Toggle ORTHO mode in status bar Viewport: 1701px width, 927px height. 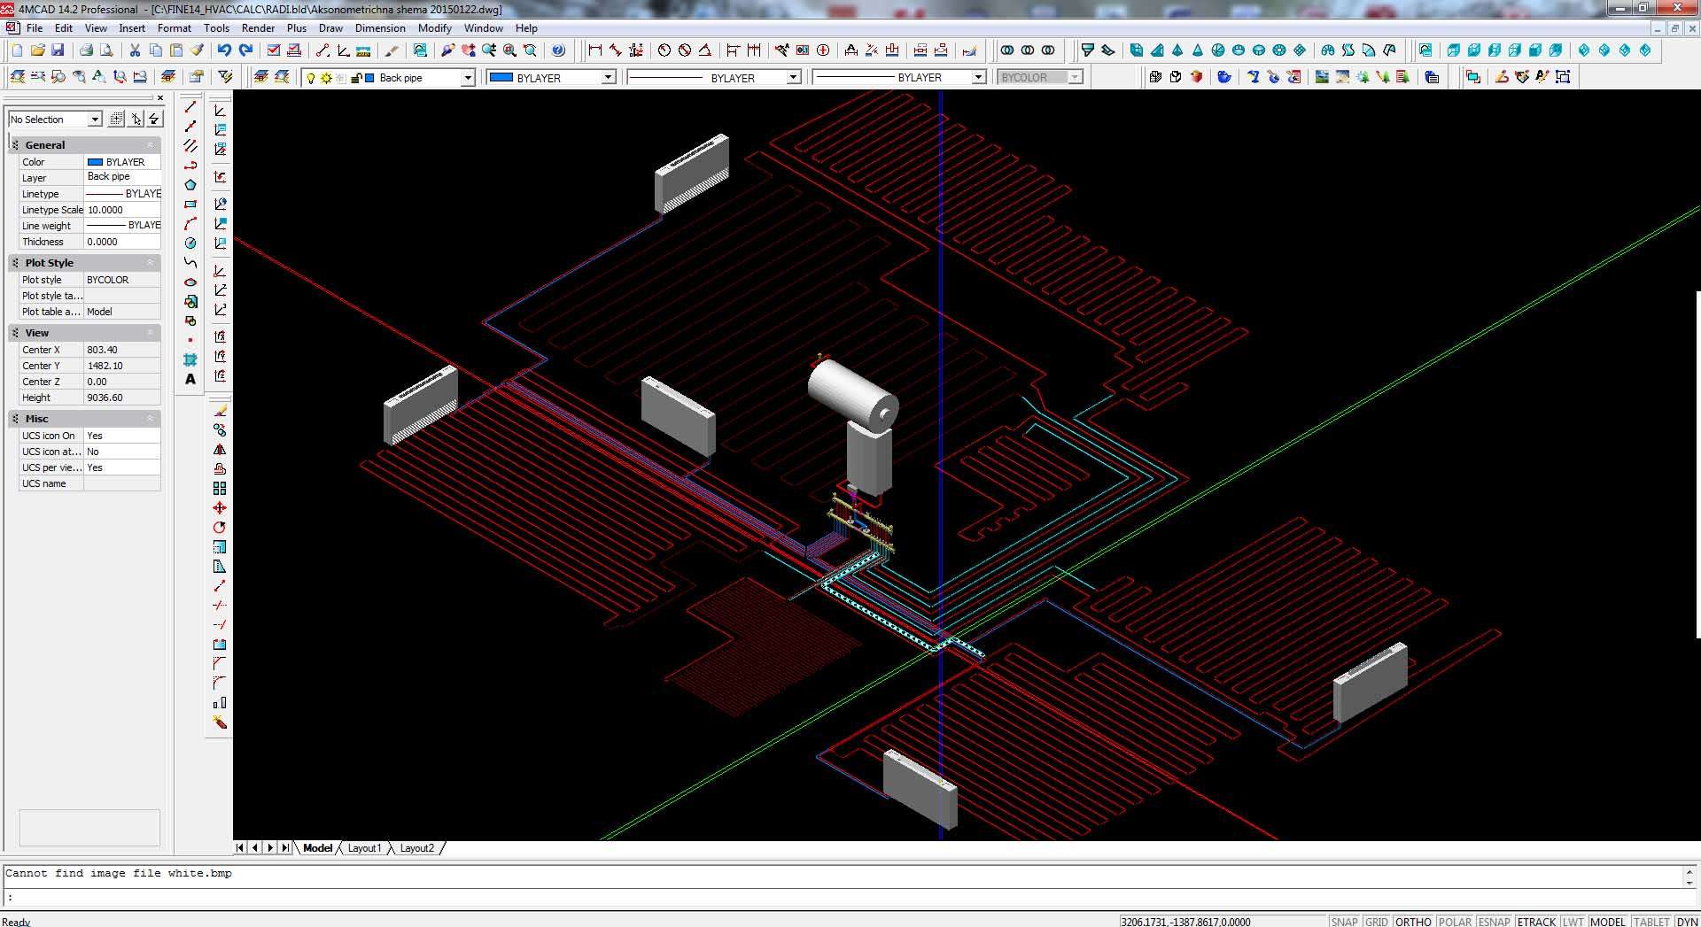pyautogui.click(x=1412, y=921)
